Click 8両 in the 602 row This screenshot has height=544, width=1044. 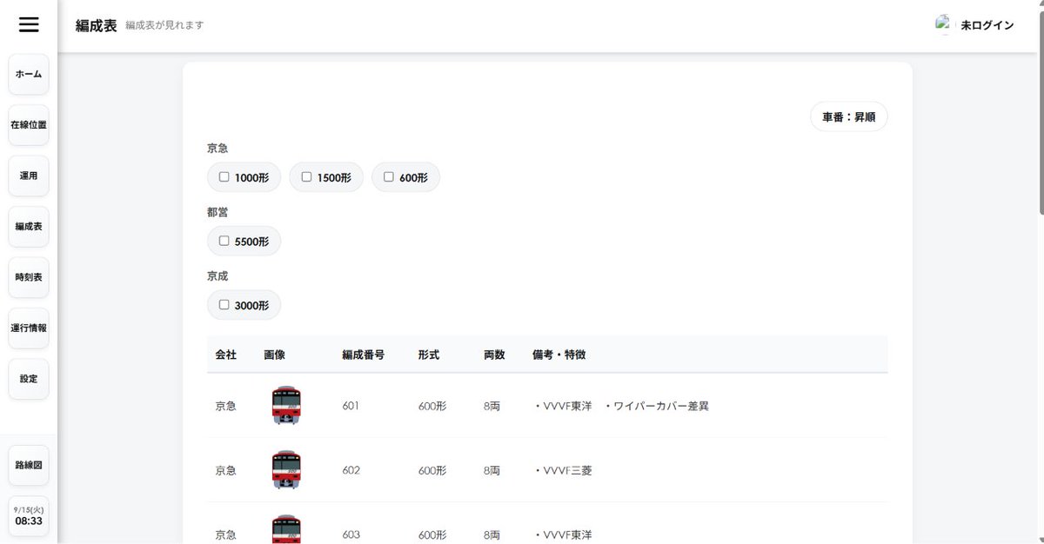point(492,470)
